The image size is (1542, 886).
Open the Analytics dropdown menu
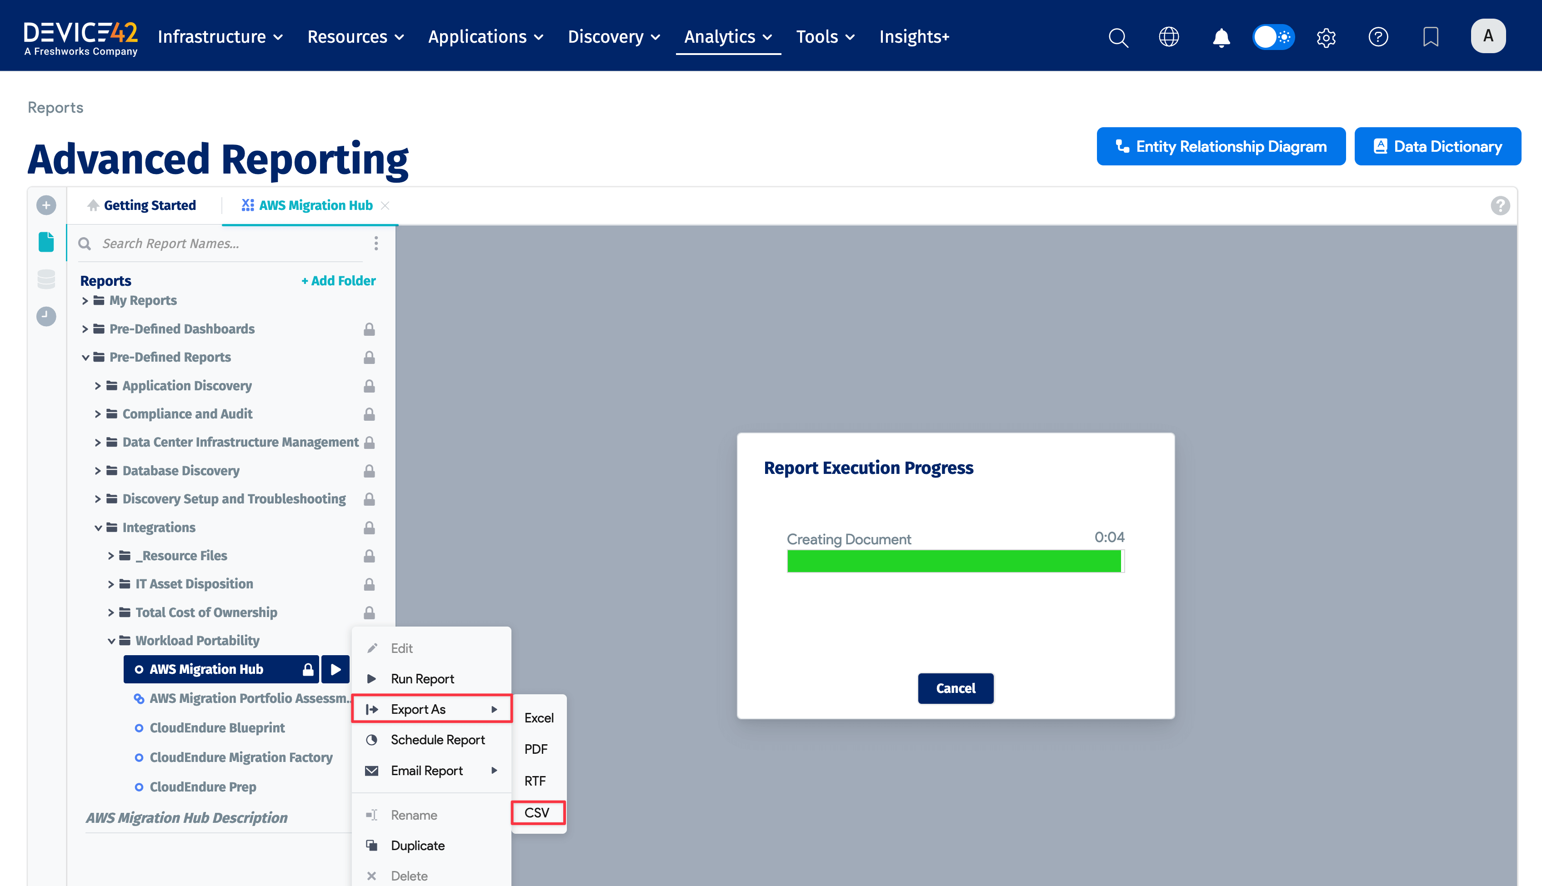[x=728, y=37]
